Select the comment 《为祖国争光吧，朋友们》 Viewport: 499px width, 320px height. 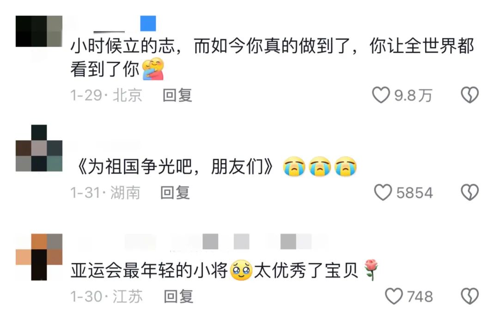(174, 166)
